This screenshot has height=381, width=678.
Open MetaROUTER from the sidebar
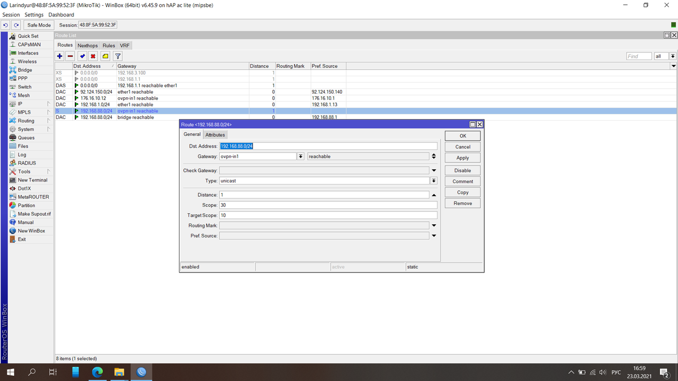coord(33,197)
